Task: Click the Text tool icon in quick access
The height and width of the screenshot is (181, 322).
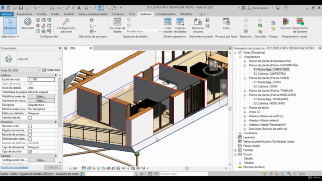Action: pyautogui.click(x=79, y=8)
